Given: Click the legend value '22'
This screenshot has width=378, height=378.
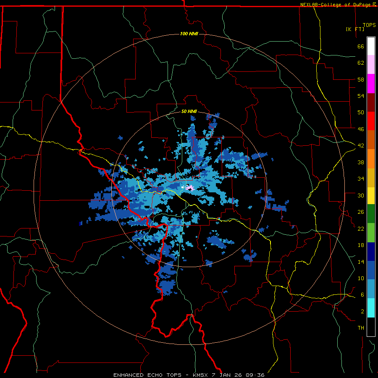Looking at the screenshot, I should 361,228.
